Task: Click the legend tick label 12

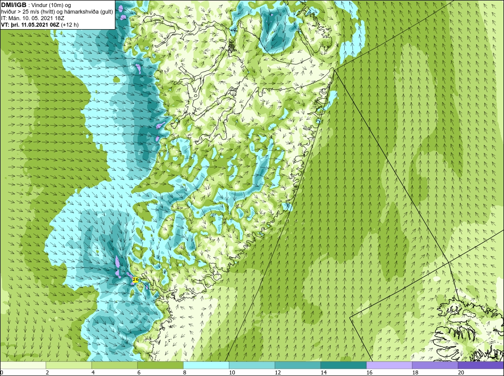Action: (x=277, y=372)
